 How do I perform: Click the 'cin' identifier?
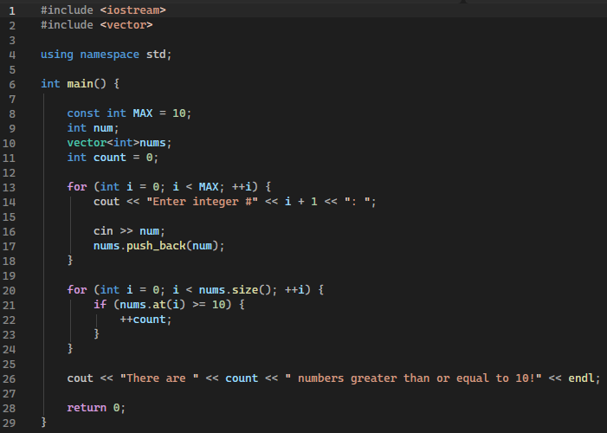coord(103,231)
